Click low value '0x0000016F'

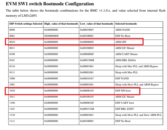[x=87, y=103]
